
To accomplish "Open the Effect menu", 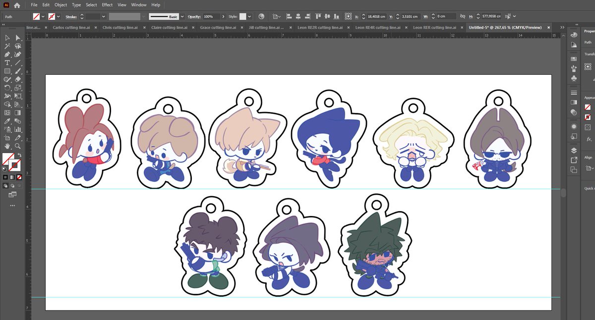I will click(x=107, y=5).
